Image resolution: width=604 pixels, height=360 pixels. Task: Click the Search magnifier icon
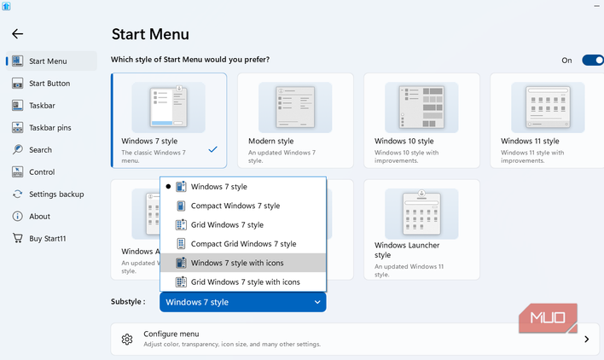pyautogui.click(x=17, y=150)
